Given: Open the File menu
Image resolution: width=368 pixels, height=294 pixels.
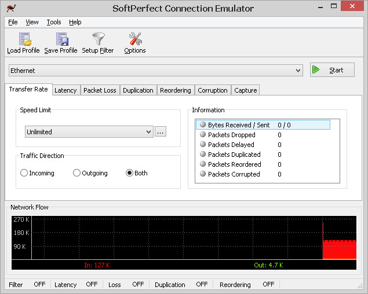Looking at the screenshot, I should (13, 22).
